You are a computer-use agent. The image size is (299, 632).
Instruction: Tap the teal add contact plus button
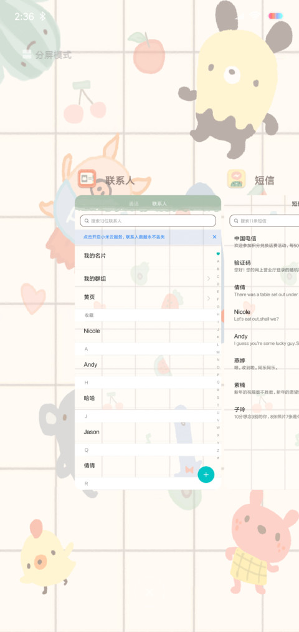206,474
